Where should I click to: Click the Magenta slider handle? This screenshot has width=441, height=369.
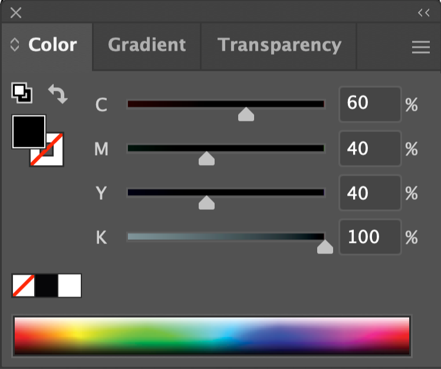coord(206,159)
